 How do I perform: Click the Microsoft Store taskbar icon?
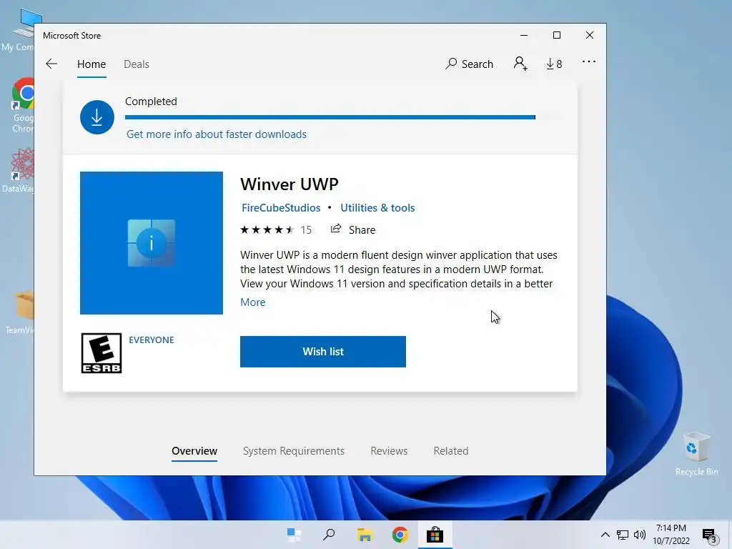tap(435, 535)
